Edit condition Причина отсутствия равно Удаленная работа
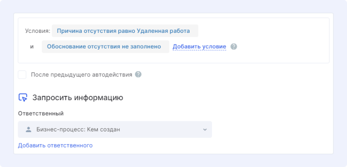The width and height of the screenshot is (347, 167). [x=125, y=31]
